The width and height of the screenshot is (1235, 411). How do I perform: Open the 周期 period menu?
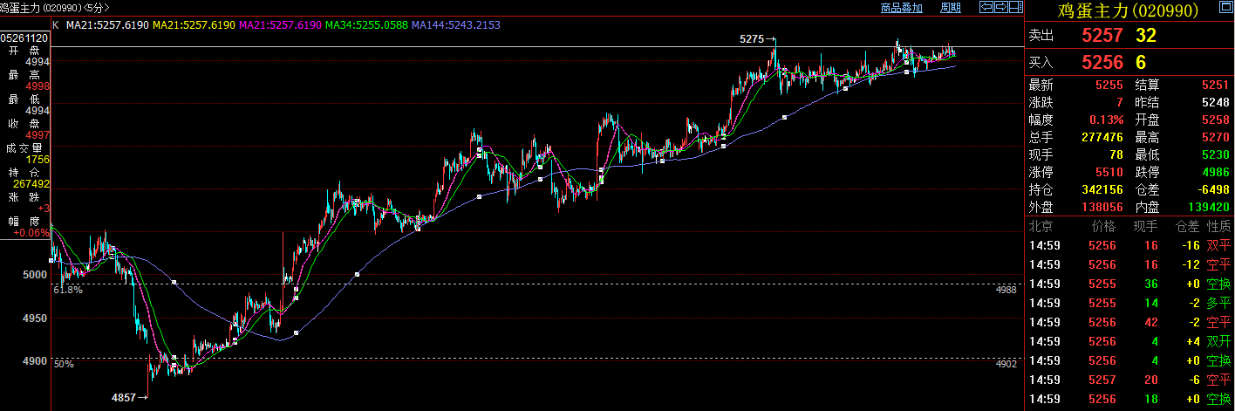coord(951,8)
